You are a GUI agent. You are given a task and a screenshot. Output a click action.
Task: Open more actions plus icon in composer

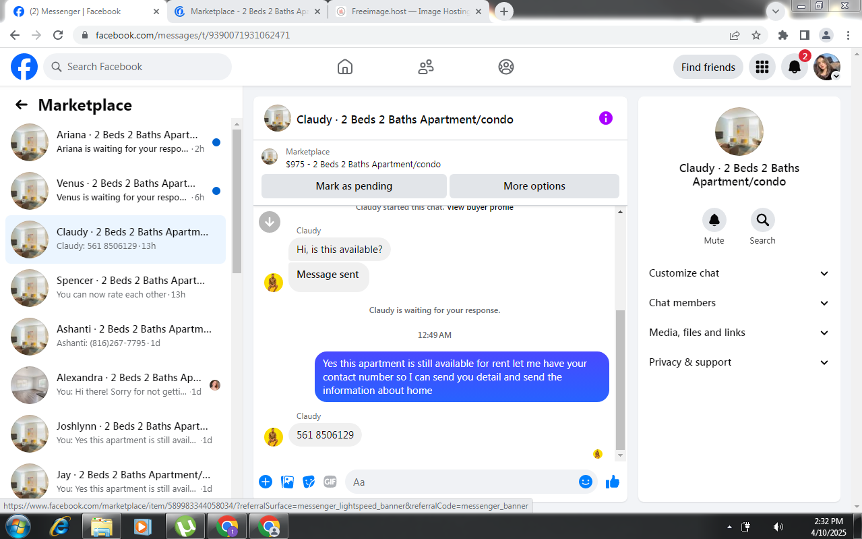click(266, 482)
